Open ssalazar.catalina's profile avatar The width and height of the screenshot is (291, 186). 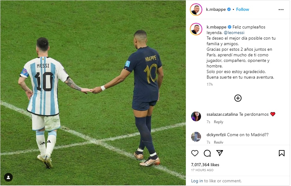click(x=196, y=117)
